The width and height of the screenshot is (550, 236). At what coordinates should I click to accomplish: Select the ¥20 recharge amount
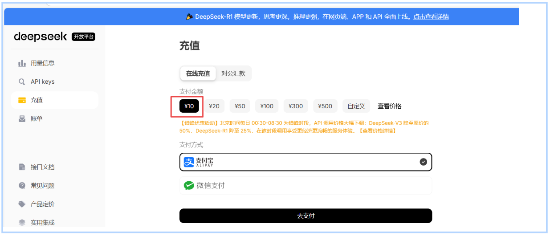(x=214, y=106)
